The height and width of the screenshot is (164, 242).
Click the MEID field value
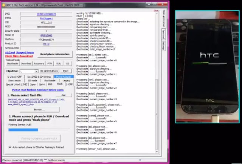click(x=46, y=27)
